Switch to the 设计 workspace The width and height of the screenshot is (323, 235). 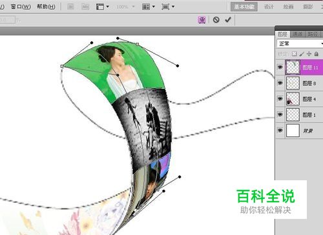[269, 7]
